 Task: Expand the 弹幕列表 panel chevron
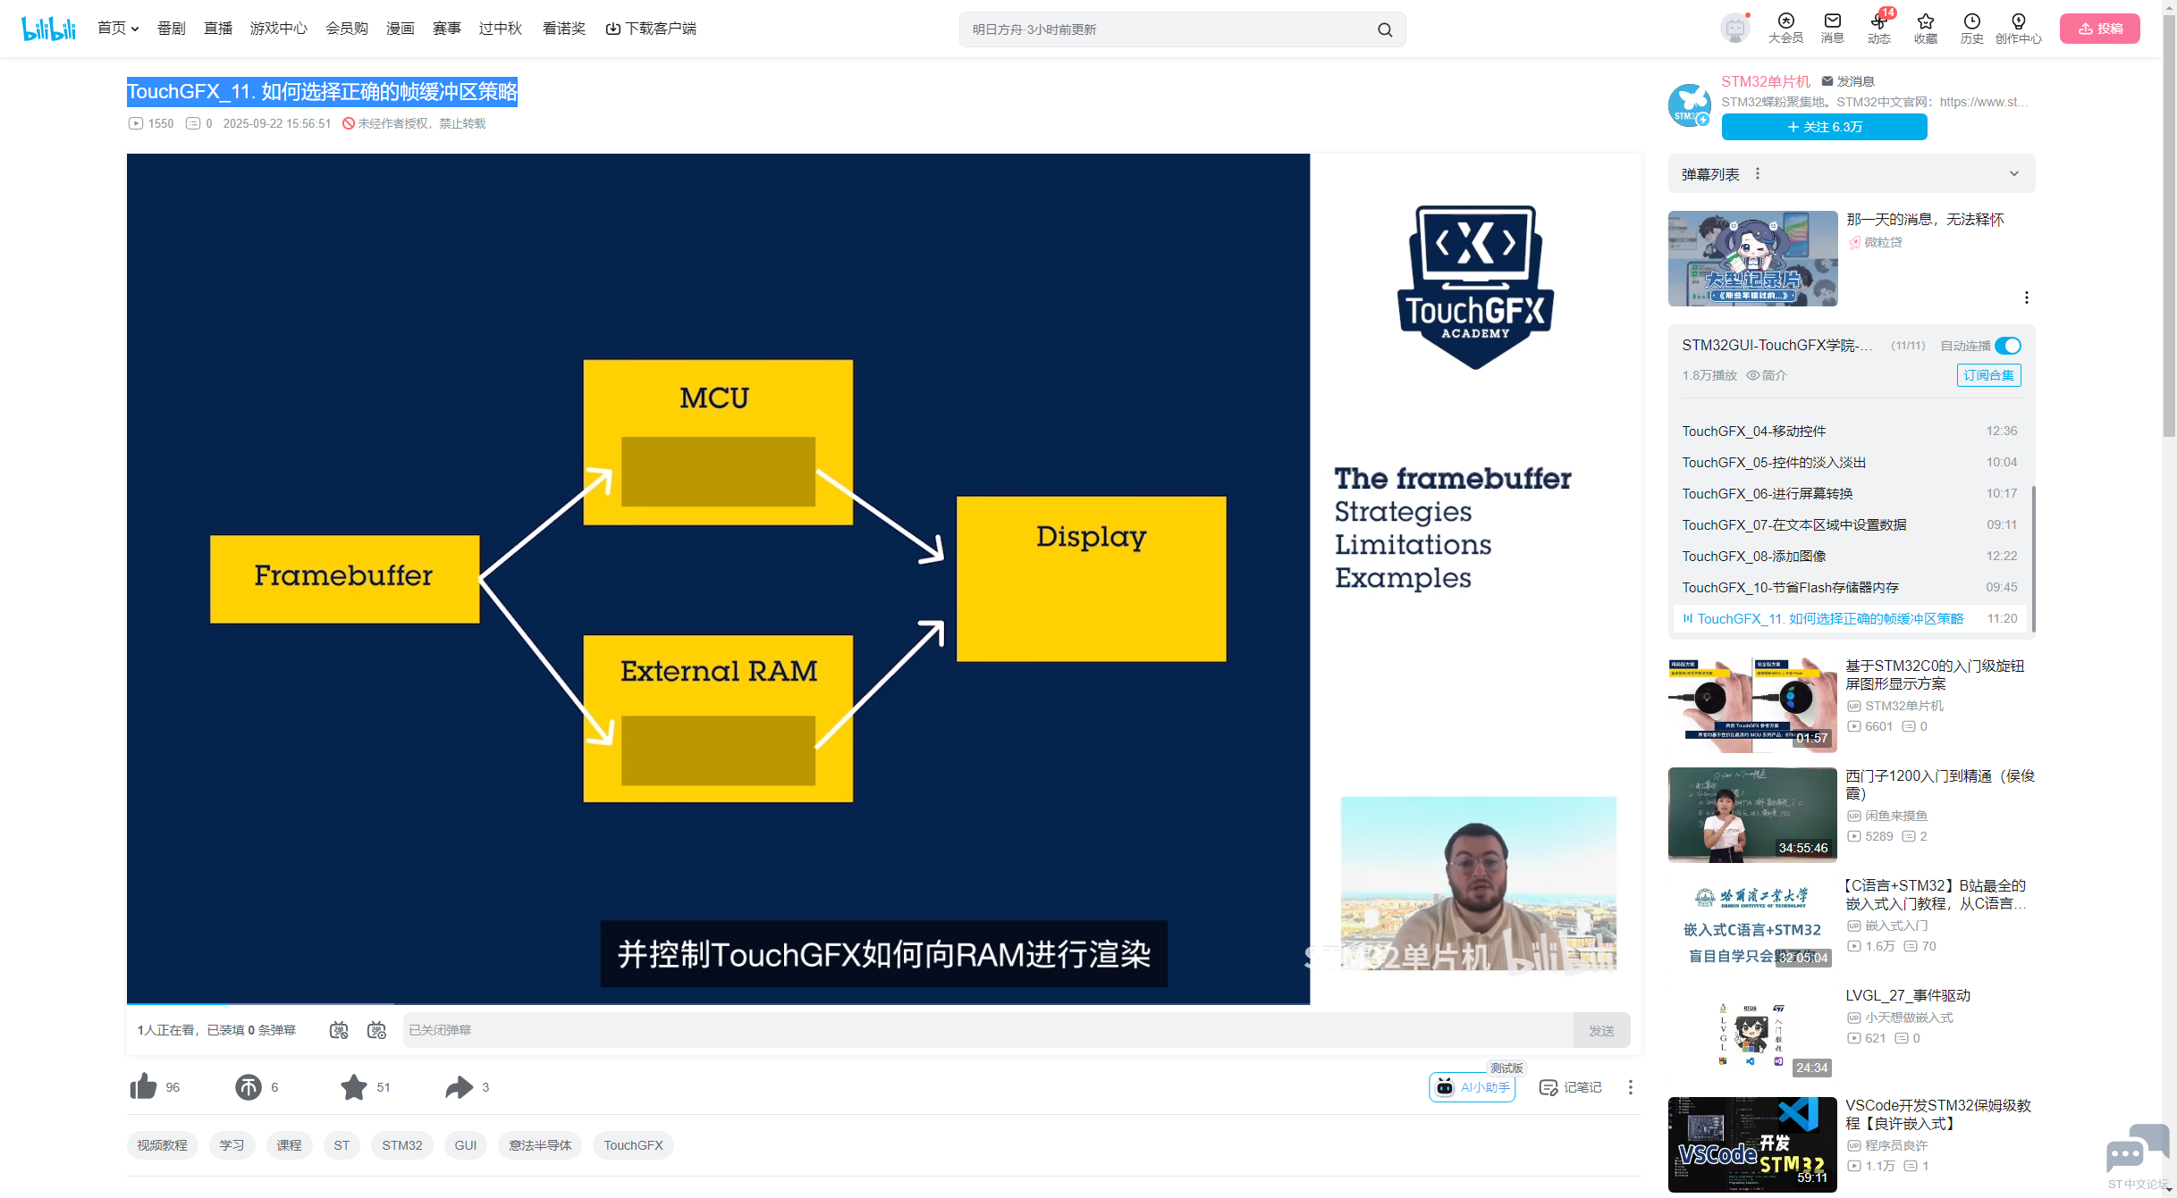pos(2013,173)
